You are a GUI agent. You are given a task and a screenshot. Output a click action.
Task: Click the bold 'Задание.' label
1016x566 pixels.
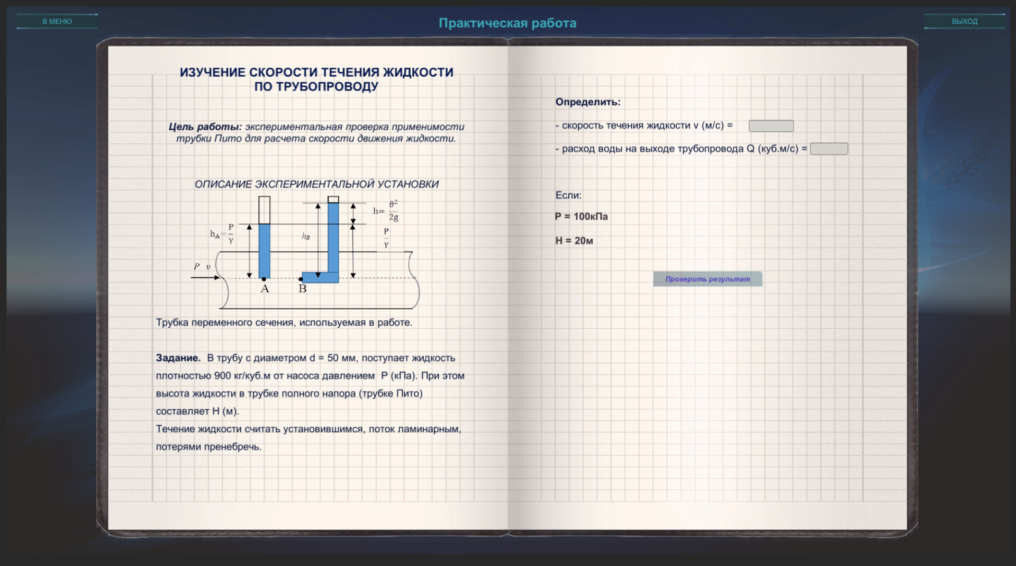[178, 358]
